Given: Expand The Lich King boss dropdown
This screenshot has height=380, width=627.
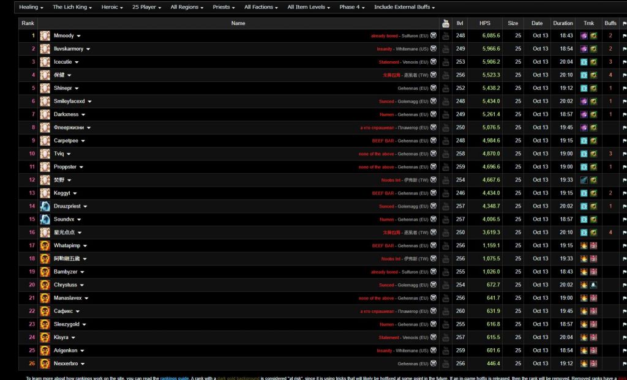Looking at the screenshot, I should coord(72,7).
